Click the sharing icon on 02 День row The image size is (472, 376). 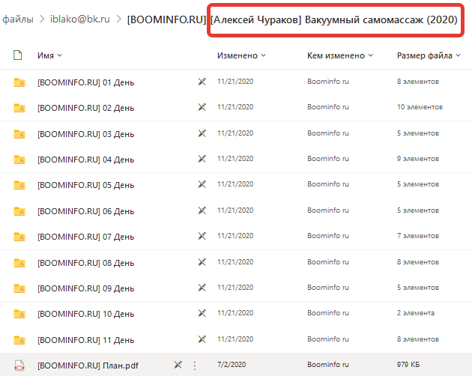(202, 107)
